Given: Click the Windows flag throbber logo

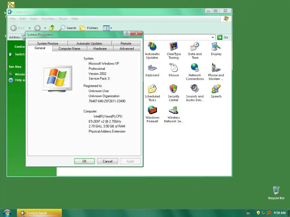Looking at the screenshot, I should 226,19.
